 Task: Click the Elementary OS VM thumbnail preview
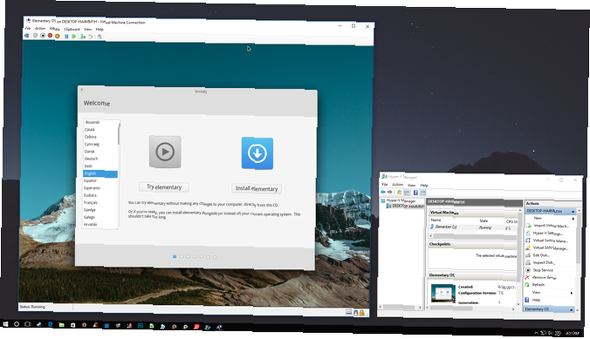(443, 293)
